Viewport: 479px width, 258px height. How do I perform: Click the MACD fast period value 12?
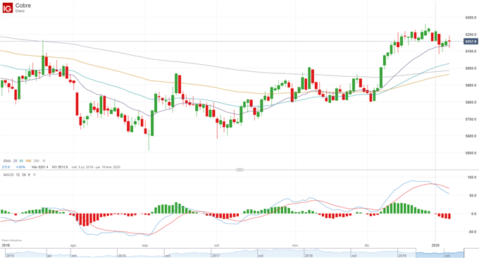coord(18,175)
